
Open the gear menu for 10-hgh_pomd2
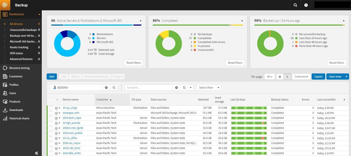point(58,123)
